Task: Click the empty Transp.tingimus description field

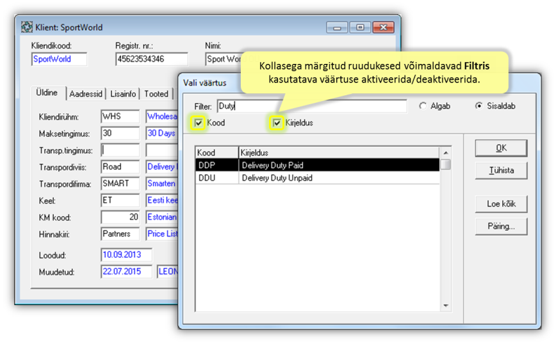Action: tap(161, 150)
